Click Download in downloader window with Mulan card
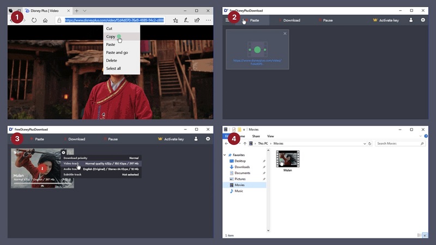 [x=75, y=139]
